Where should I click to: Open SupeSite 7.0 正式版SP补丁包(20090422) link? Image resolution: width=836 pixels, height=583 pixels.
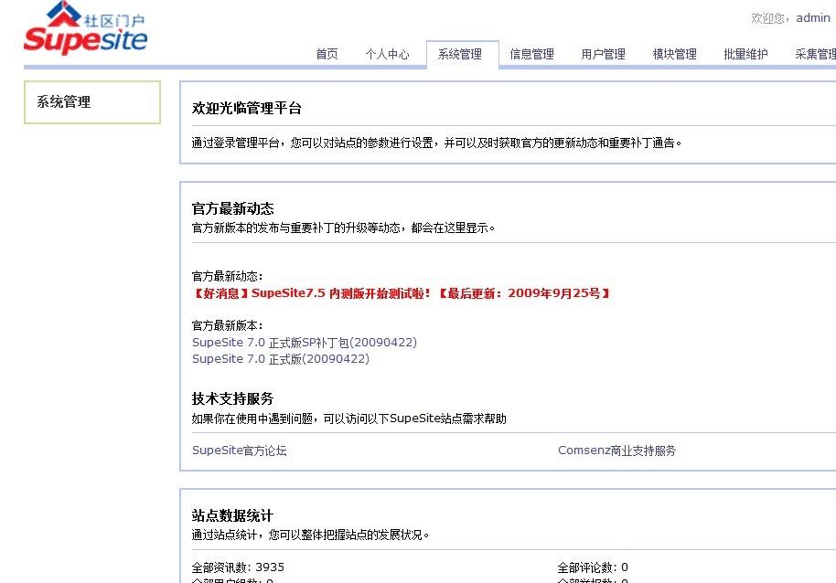tap(305, 343)
